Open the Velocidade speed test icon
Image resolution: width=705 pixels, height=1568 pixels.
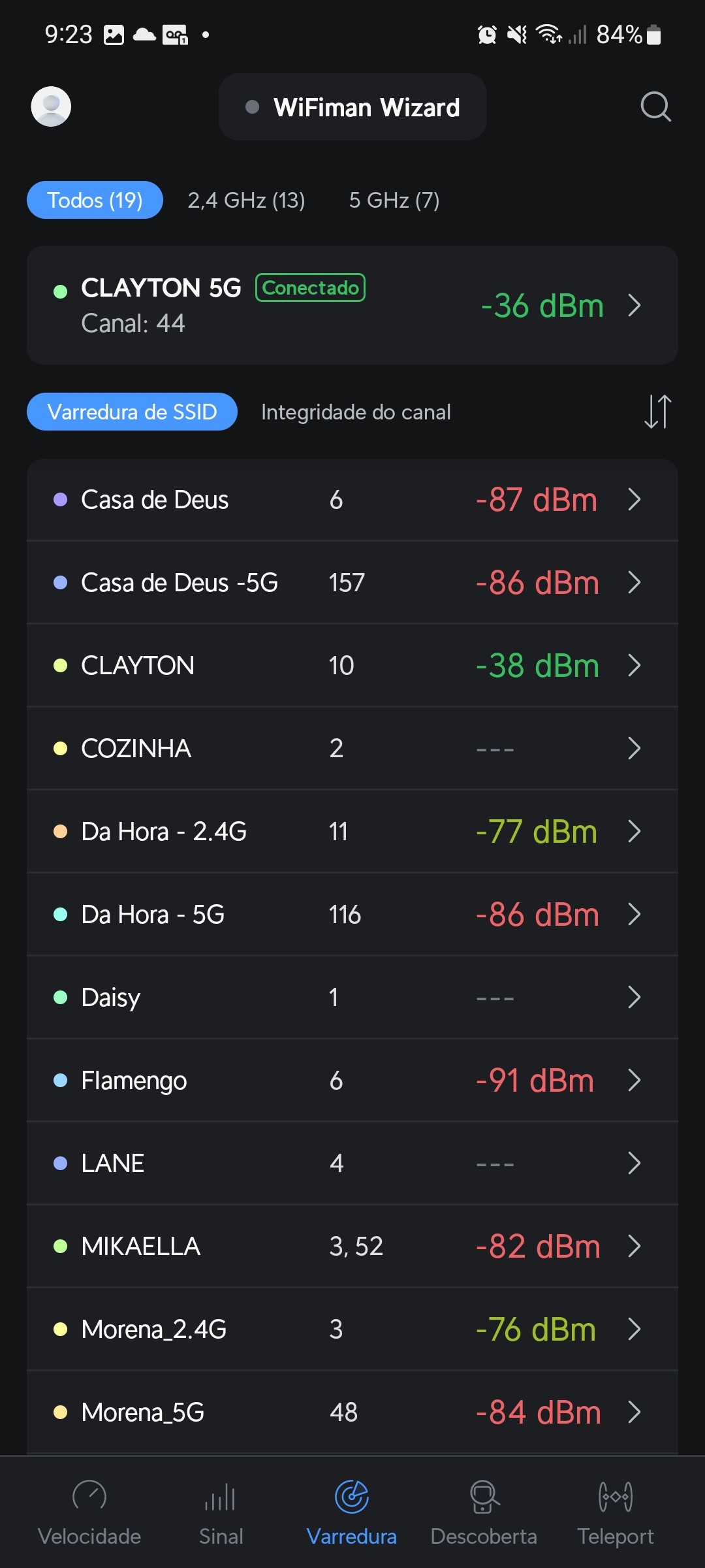89,1497
